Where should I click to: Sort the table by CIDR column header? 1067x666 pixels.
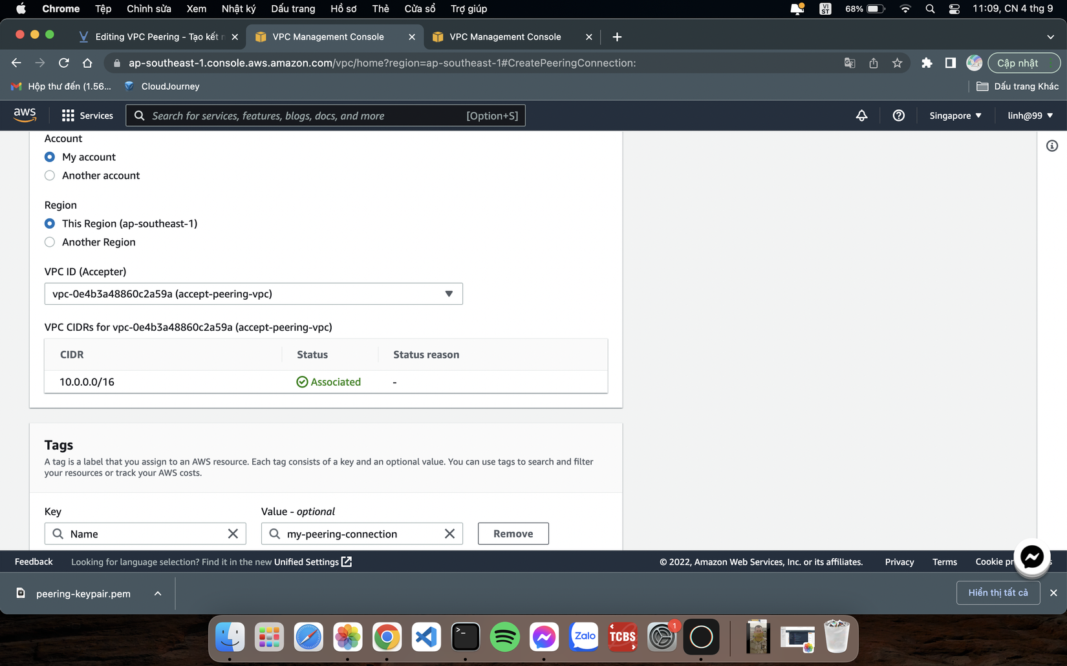coord(72,355)
